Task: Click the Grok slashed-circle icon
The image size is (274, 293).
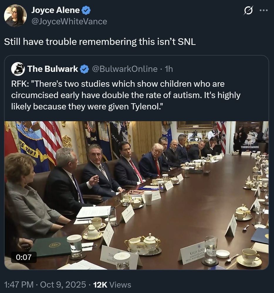Action: [248, 10]
